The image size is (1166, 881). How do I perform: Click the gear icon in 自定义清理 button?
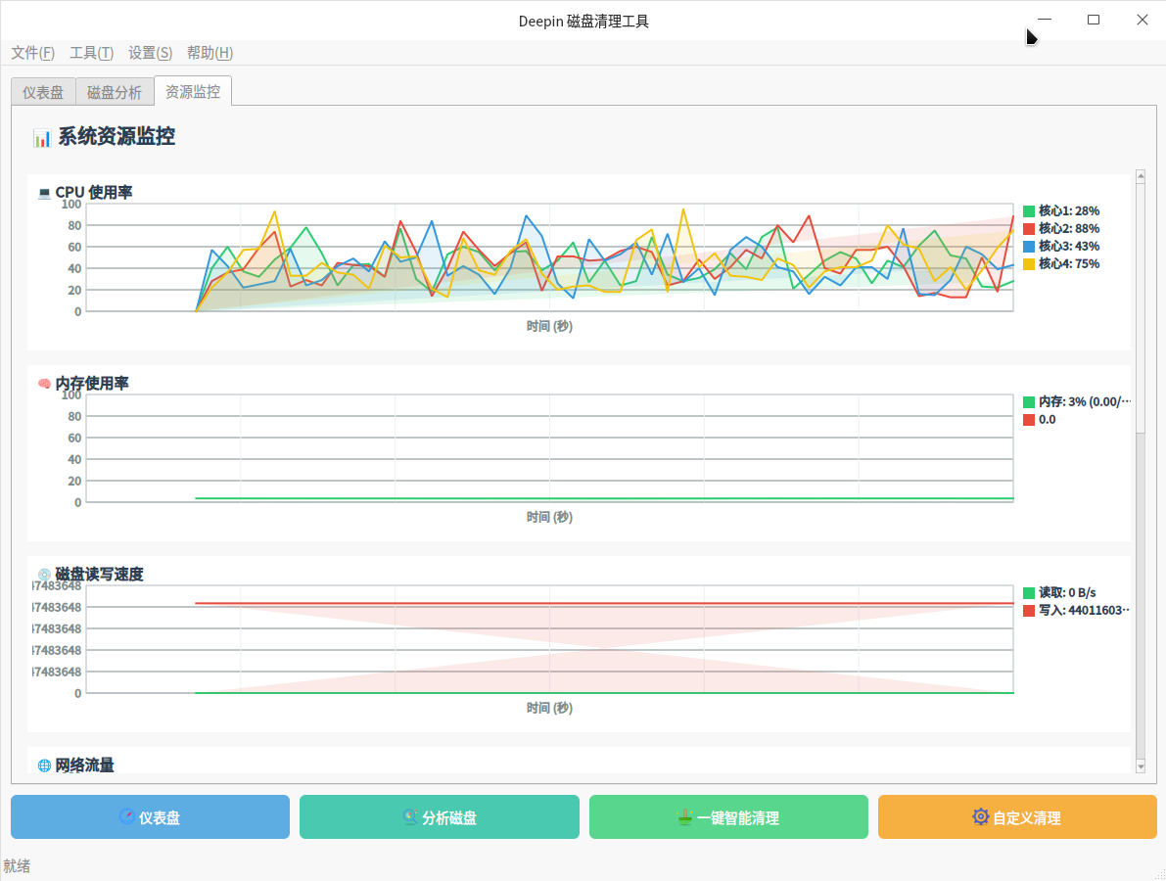(981, 816)
